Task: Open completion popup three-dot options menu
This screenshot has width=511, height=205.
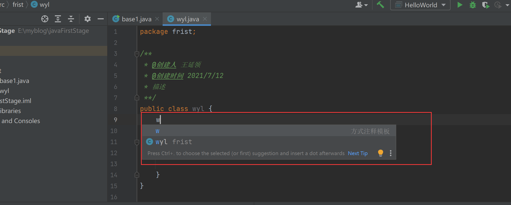Action: point(391,153)
